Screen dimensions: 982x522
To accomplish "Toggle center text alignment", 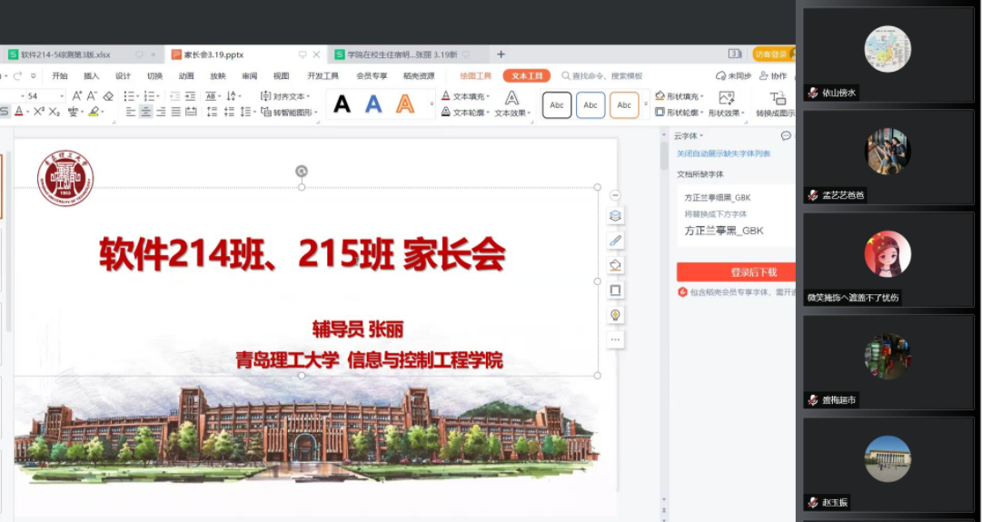I will (145, 112).
